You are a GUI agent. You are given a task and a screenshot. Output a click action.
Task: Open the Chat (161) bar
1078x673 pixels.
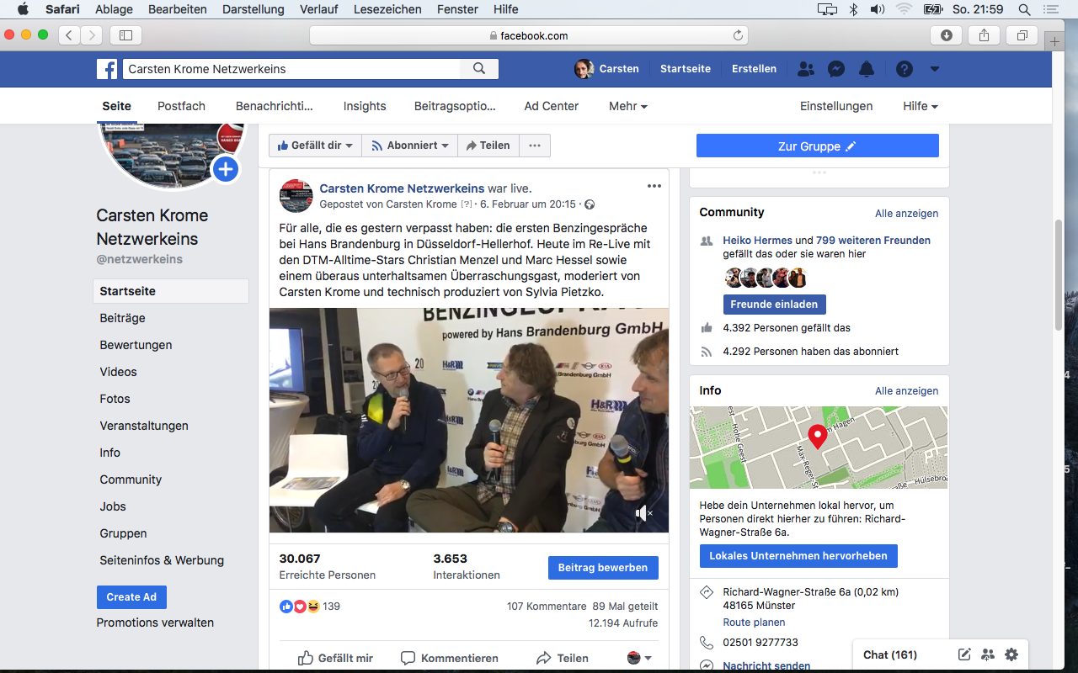click(x=890, y=654)
